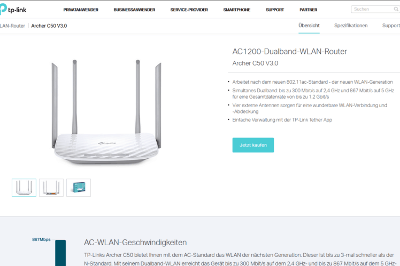Open the Partner menu
The height and width of the screenshot is (266, 400).
[308, 10]
